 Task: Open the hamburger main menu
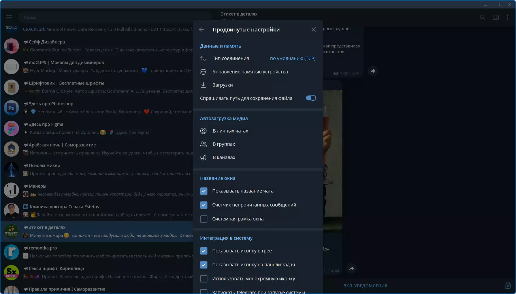pyautogui.click(x=9, y=17)
